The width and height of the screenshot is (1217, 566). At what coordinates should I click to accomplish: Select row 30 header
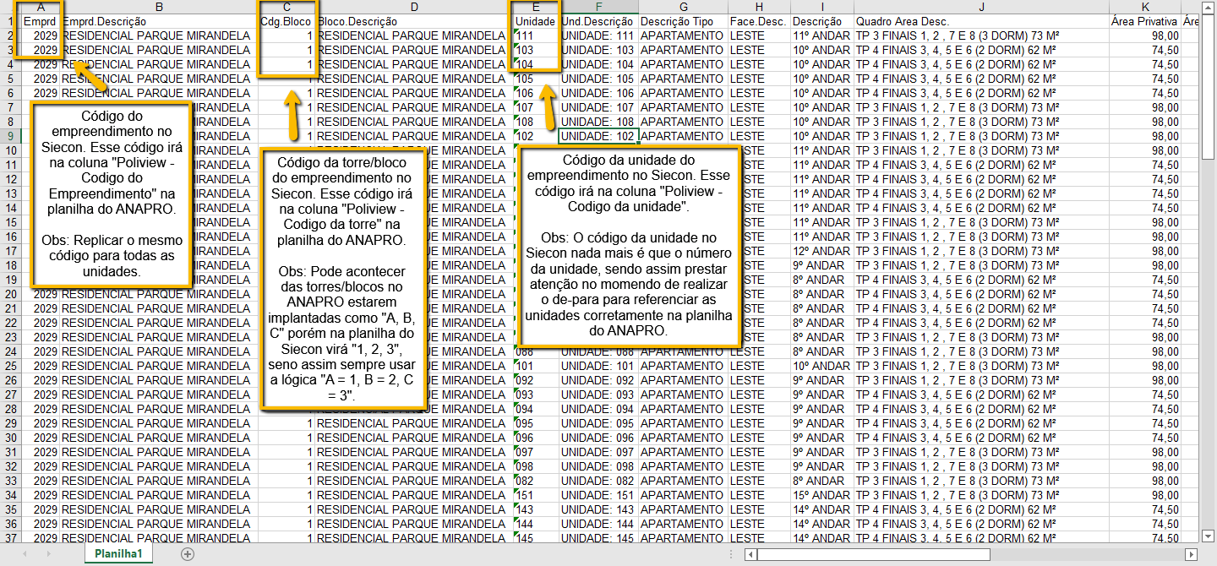[x=10, y=438]
